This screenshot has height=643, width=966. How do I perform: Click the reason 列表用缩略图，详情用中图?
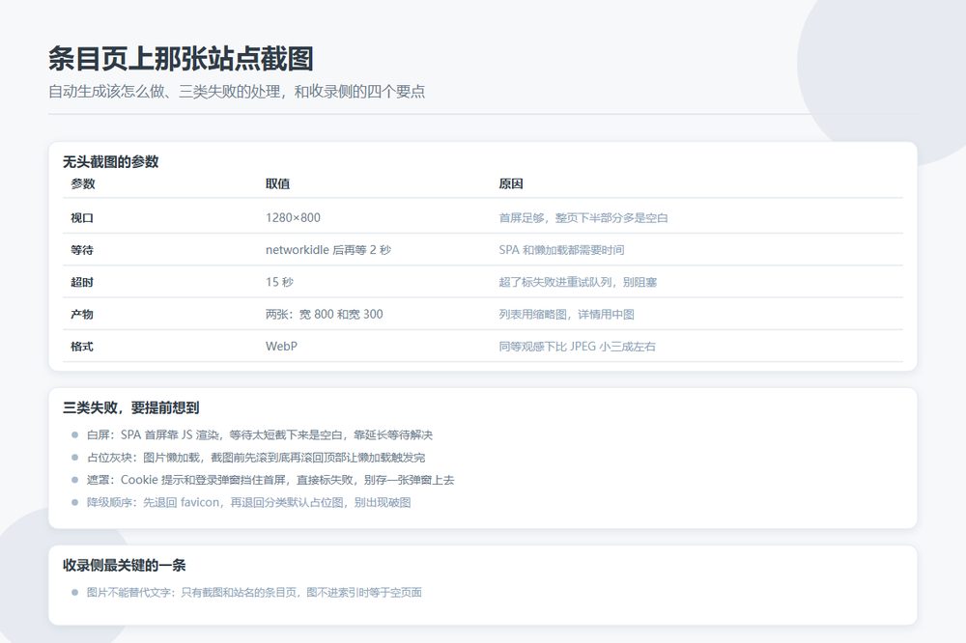(x=567, y=314)
